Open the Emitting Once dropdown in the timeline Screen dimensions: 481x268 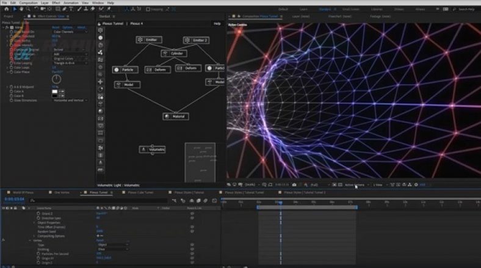coord(112,249)
